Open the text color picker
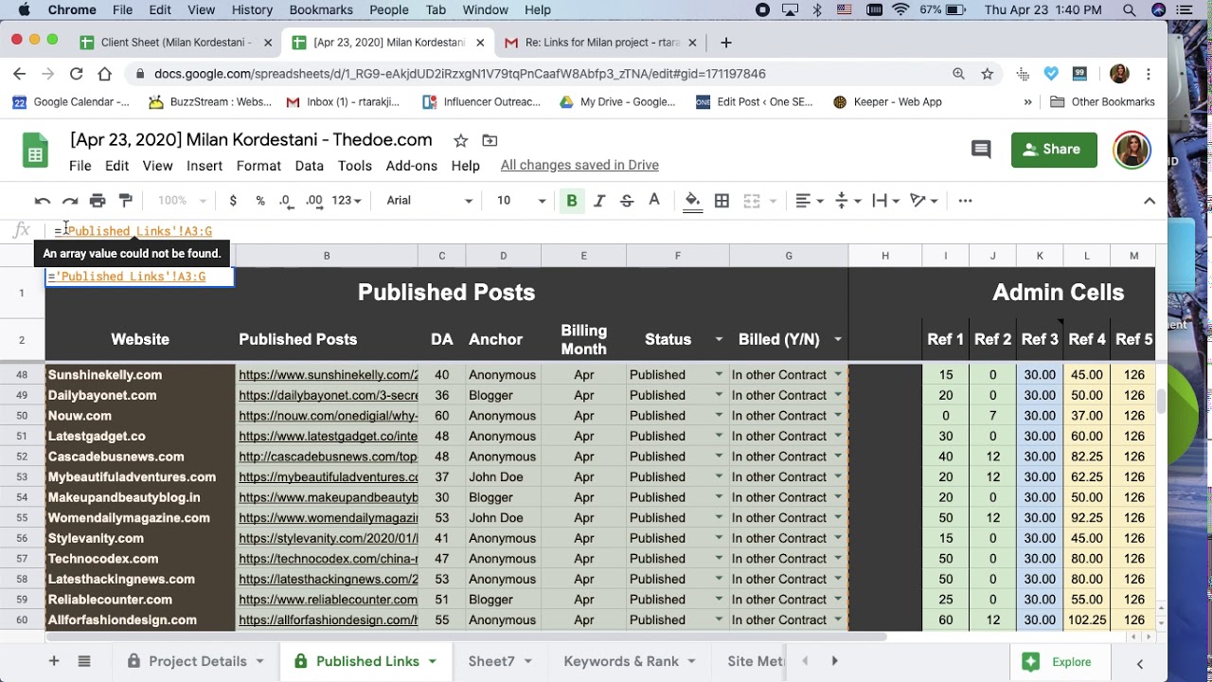This screenshot has width=1212, height=682. 653,201
